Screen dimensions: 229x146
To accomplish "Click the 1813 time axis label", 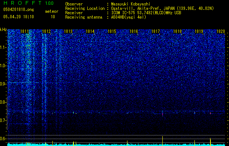I will (x=68, y=31).
